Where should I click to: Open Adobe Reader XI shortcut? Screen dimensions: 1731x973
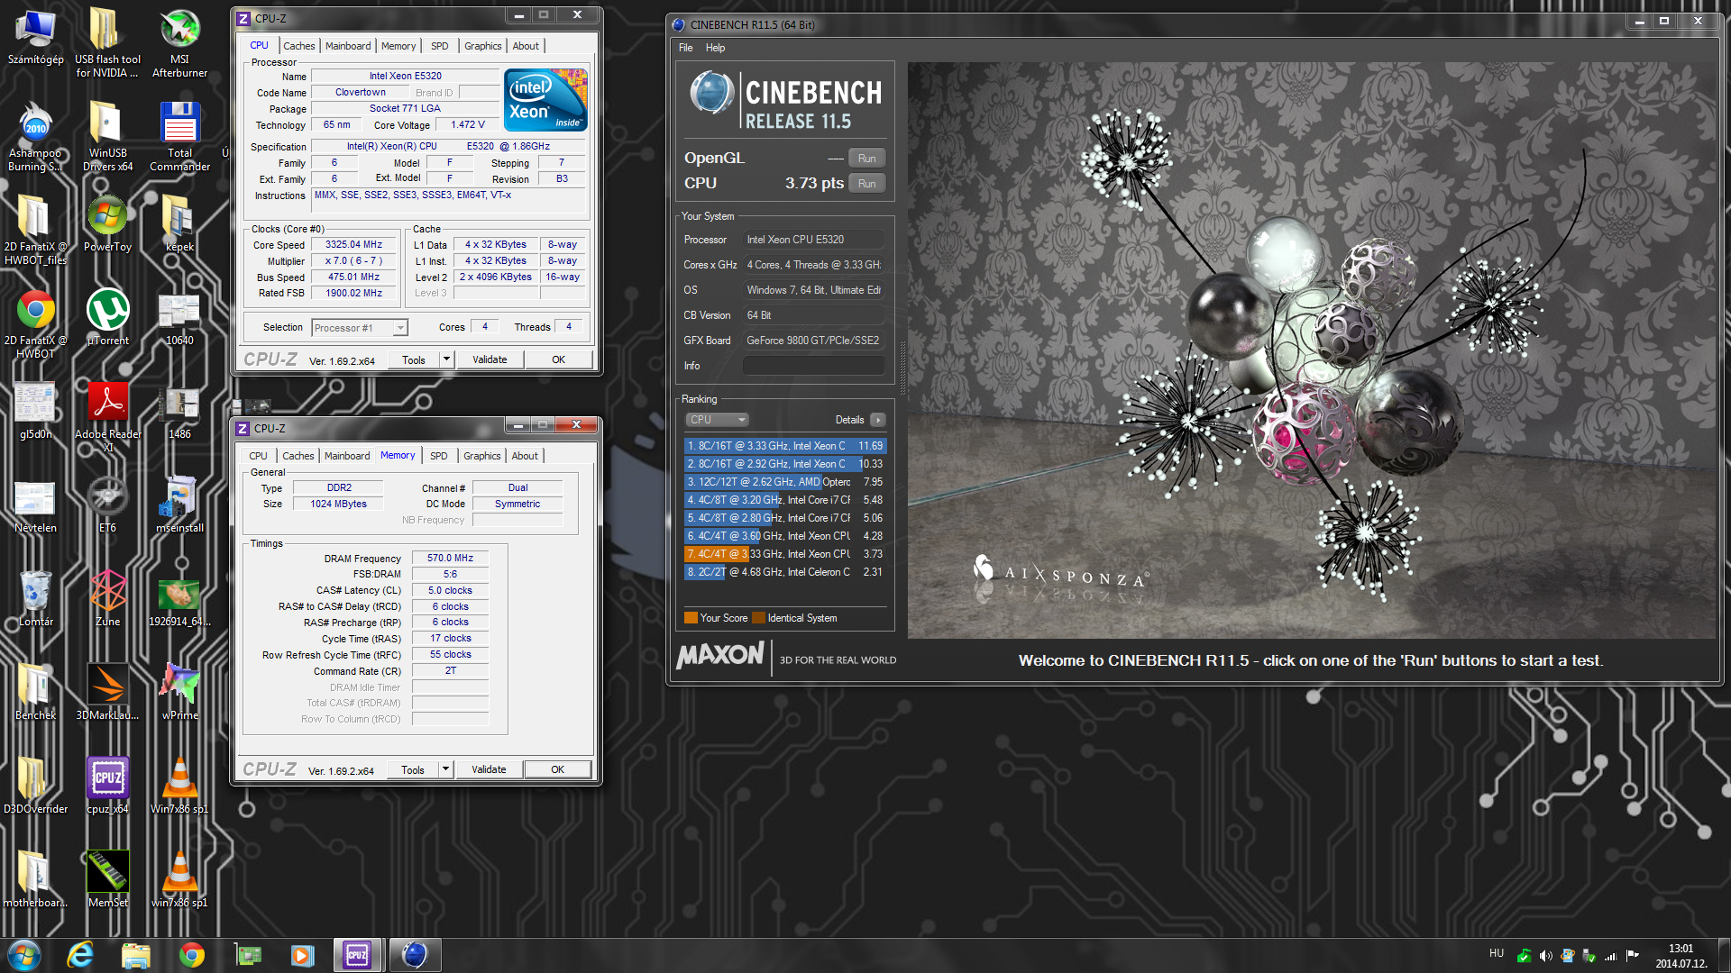click(107, 416)
